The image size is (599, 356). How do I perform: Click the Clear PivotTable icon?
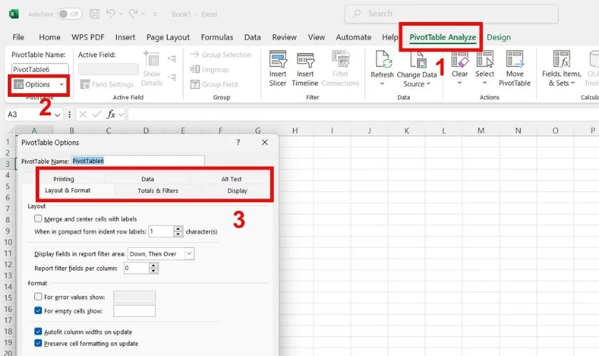coord(459,59)
